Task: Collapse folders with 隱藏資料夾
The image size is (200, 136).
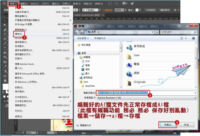Action: tap(84, 125)
